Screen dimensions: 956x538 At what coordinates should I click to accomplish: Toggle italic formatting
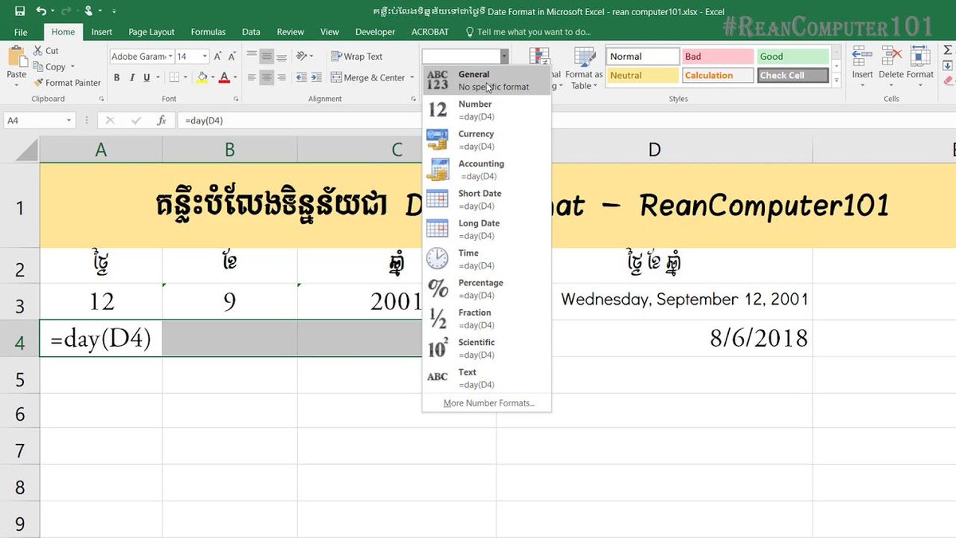coord(132,77)
